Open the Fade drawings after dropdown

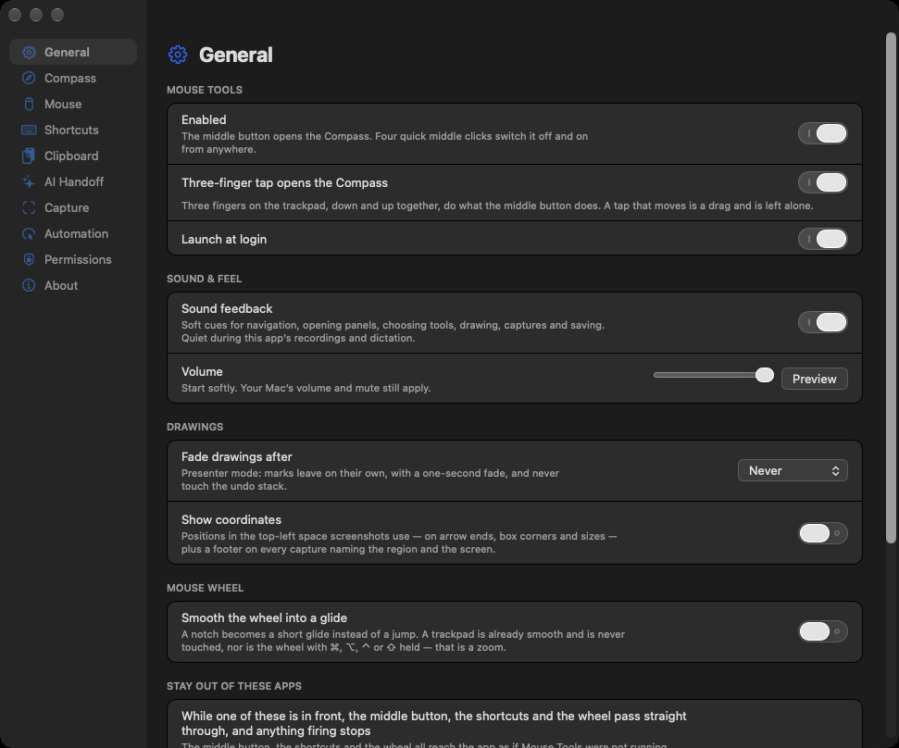click(x=793, y=470)
